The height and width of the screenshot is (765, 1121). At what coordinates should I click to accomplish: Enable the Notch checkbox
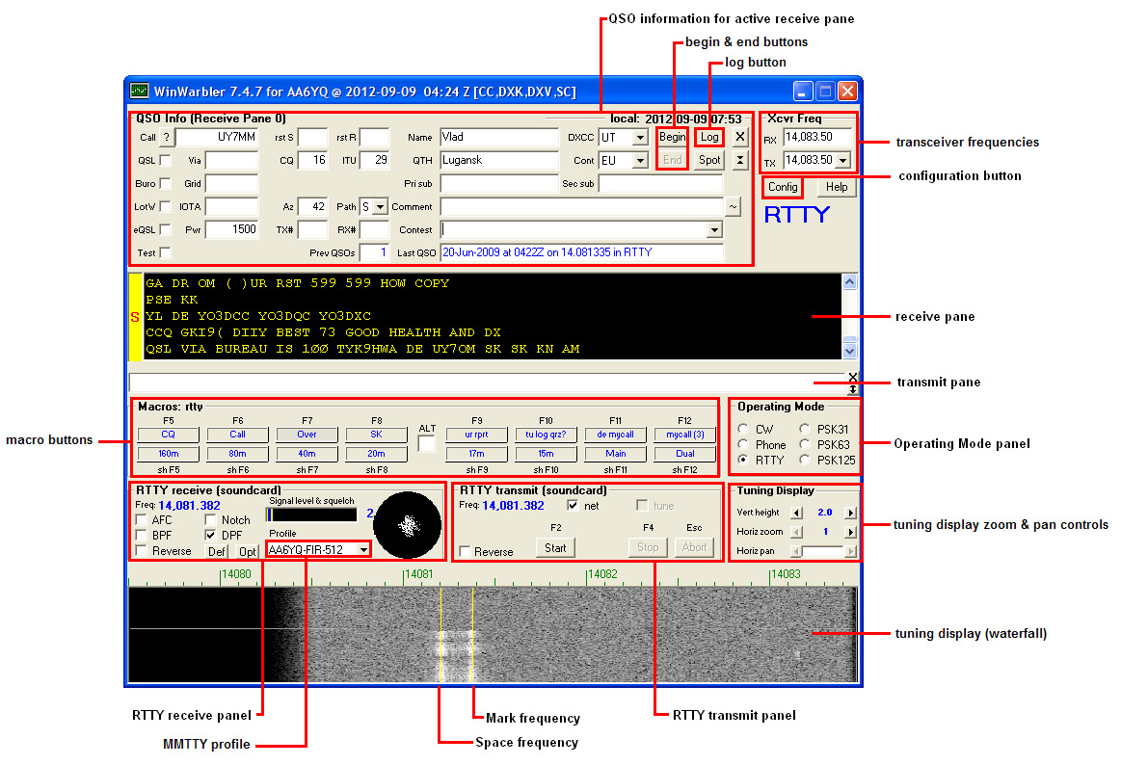pyautogui.click(x=211, y=520)
